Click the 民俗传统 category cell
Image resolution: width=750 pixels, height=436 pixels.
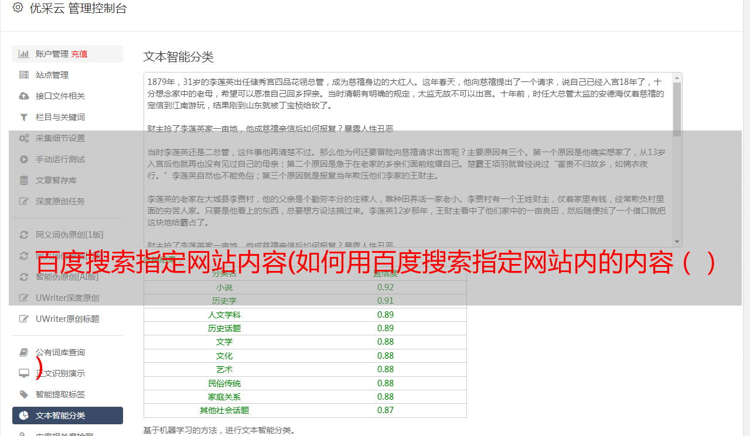[x=224, y=383]
